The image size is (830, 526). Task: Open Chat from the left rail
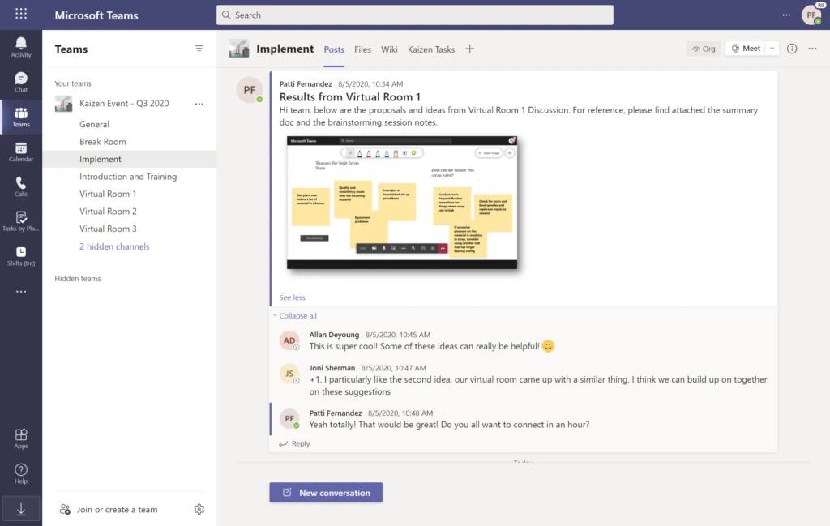click(20, 81)
